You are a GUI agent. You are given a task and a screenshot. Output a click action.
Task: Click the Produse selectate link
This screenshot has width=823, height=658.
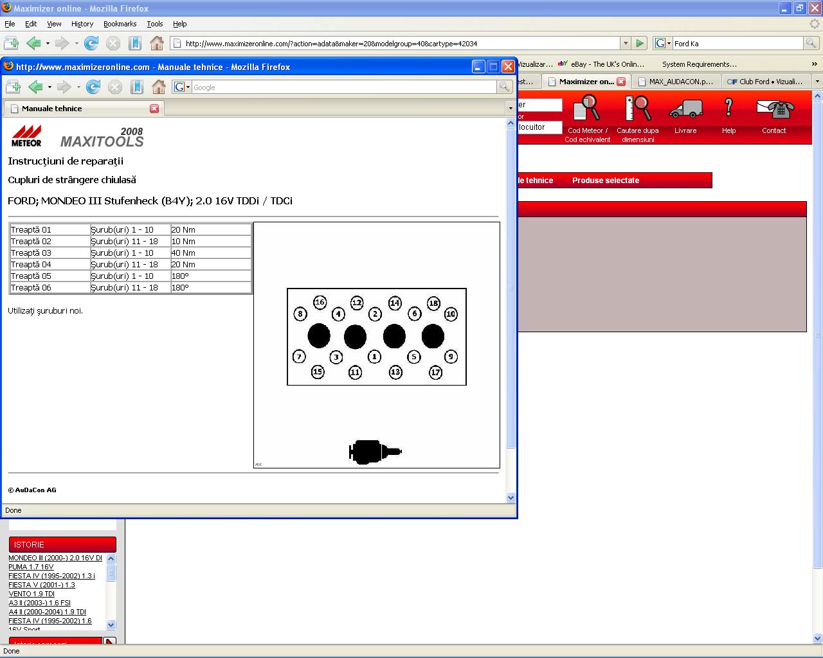[x=605, y=181]
